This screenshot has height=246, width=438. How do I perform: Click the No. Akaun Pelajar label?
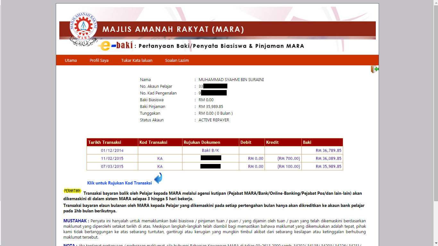point(156,86)
